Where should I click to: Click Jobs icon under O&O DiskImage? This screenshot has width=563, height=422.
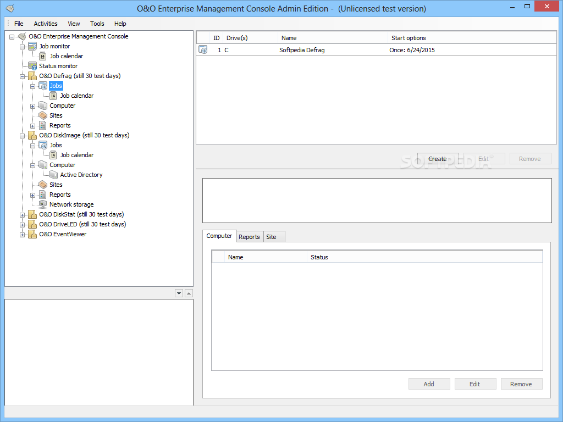pyautogui.click(x=43, y=145)
